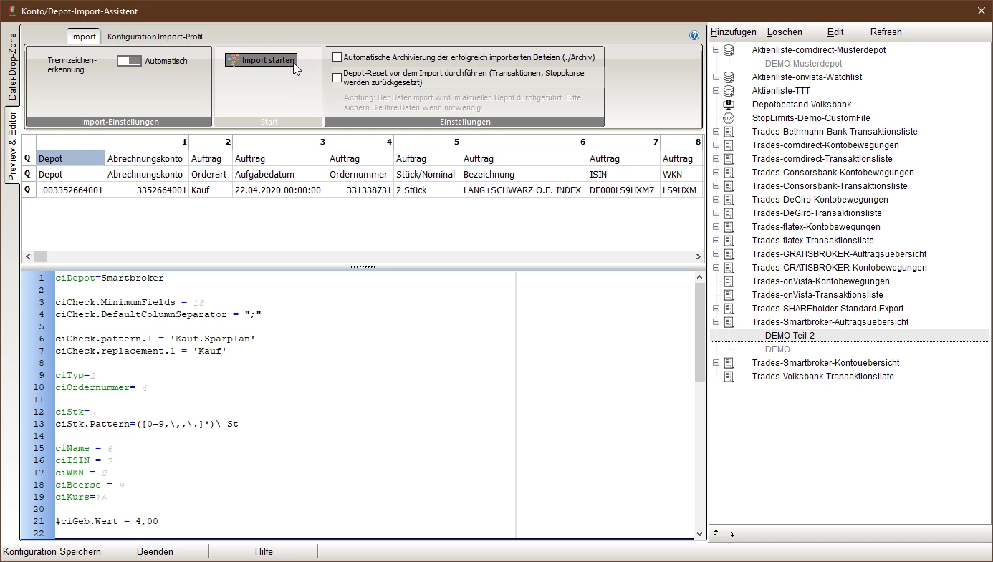Click Konfiguration Speichern at the bottom

pos(52,552)
